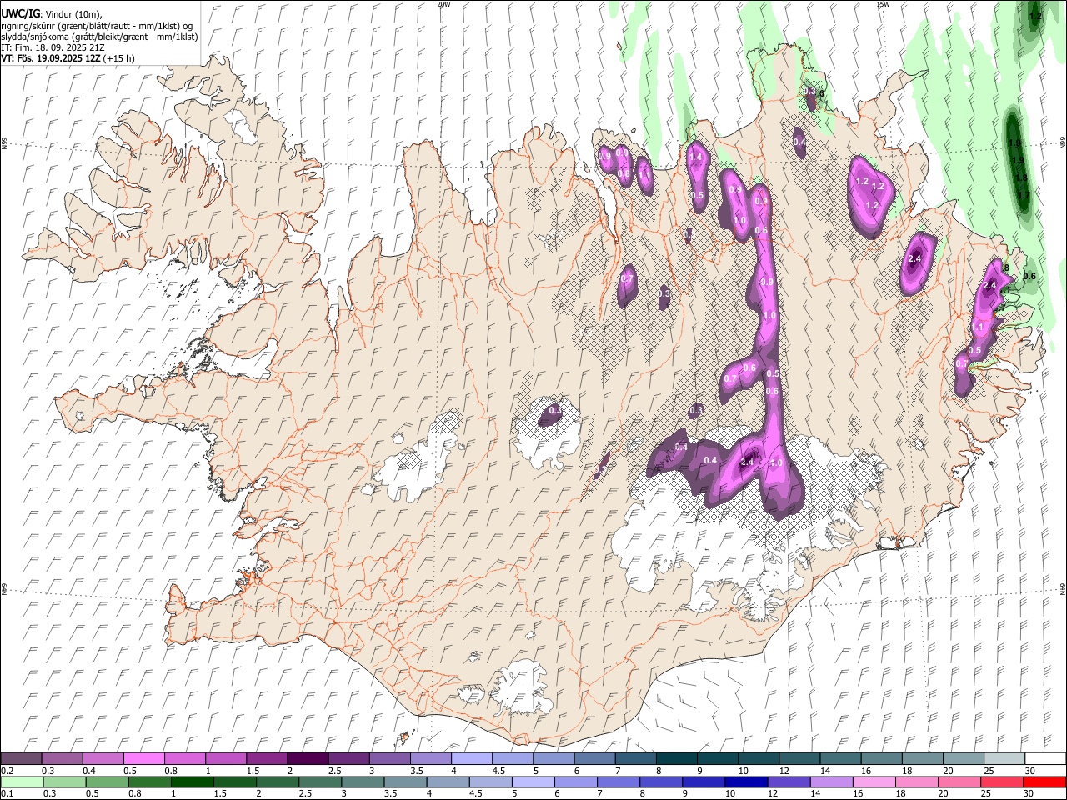The height and width of the screenshot is (800, 1067).
Task: Click the snow legend swatch between 0.2 and 0.3
Action: [21, 759]
